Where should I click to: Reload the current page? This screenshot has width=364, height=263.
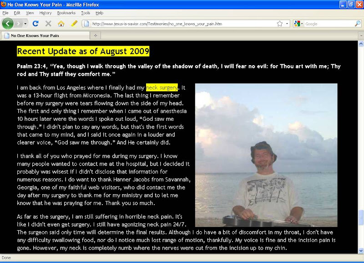coord(35,24)
